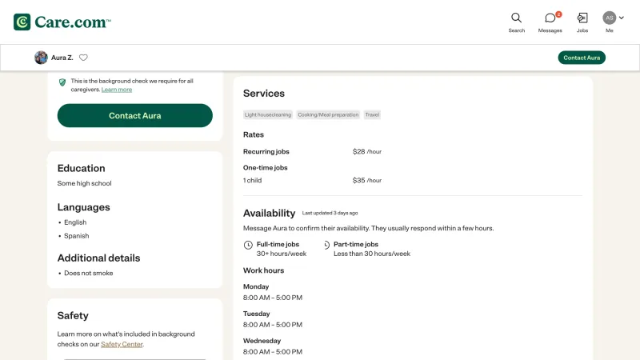Click the Work hours heading
640x360 pixels.
coord(264,270)
